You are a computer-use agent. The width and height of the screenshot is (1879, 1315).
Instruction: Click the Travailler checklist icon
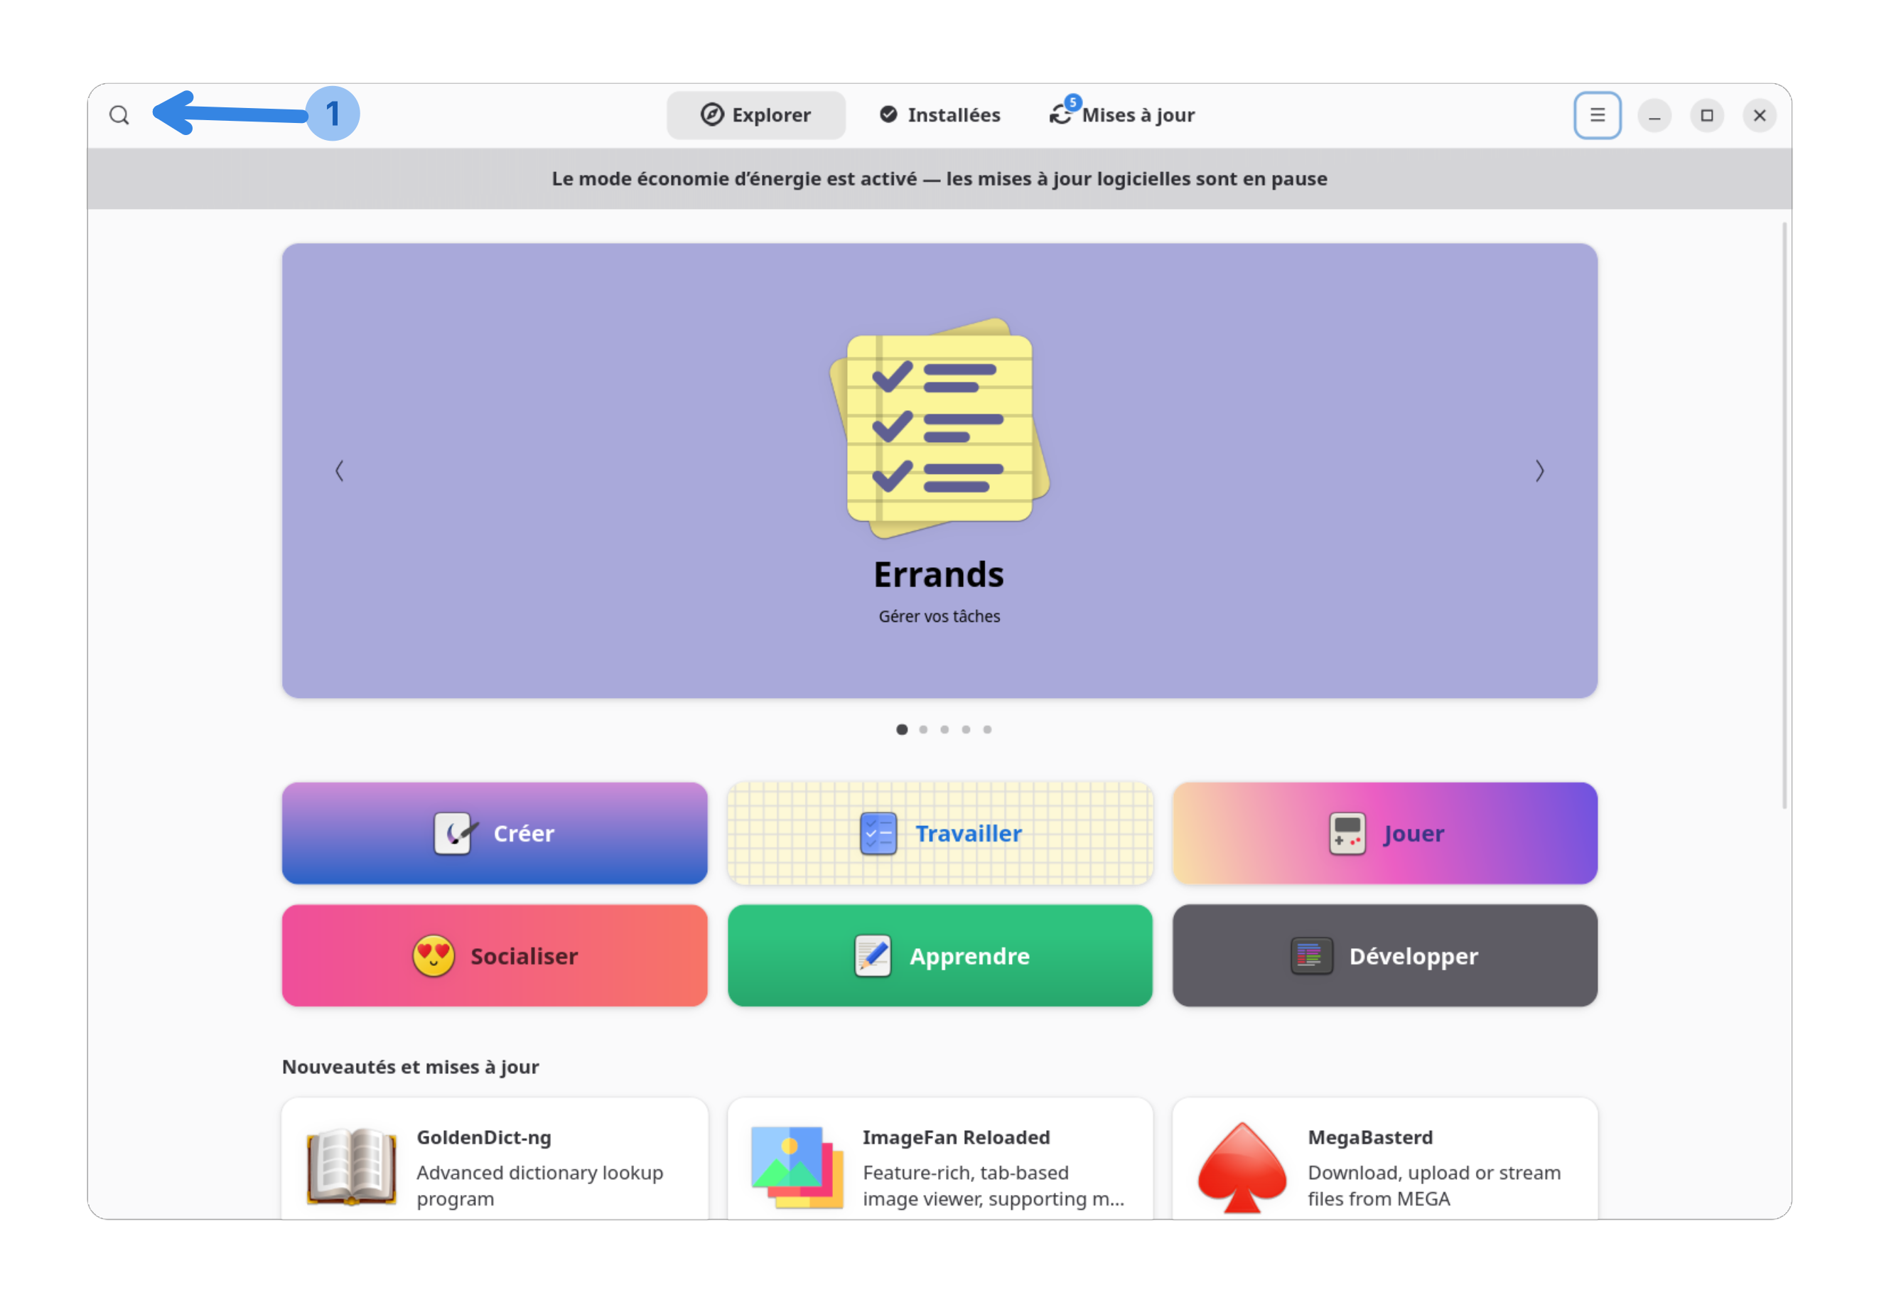pyautogui.click(x=879, y=833)
